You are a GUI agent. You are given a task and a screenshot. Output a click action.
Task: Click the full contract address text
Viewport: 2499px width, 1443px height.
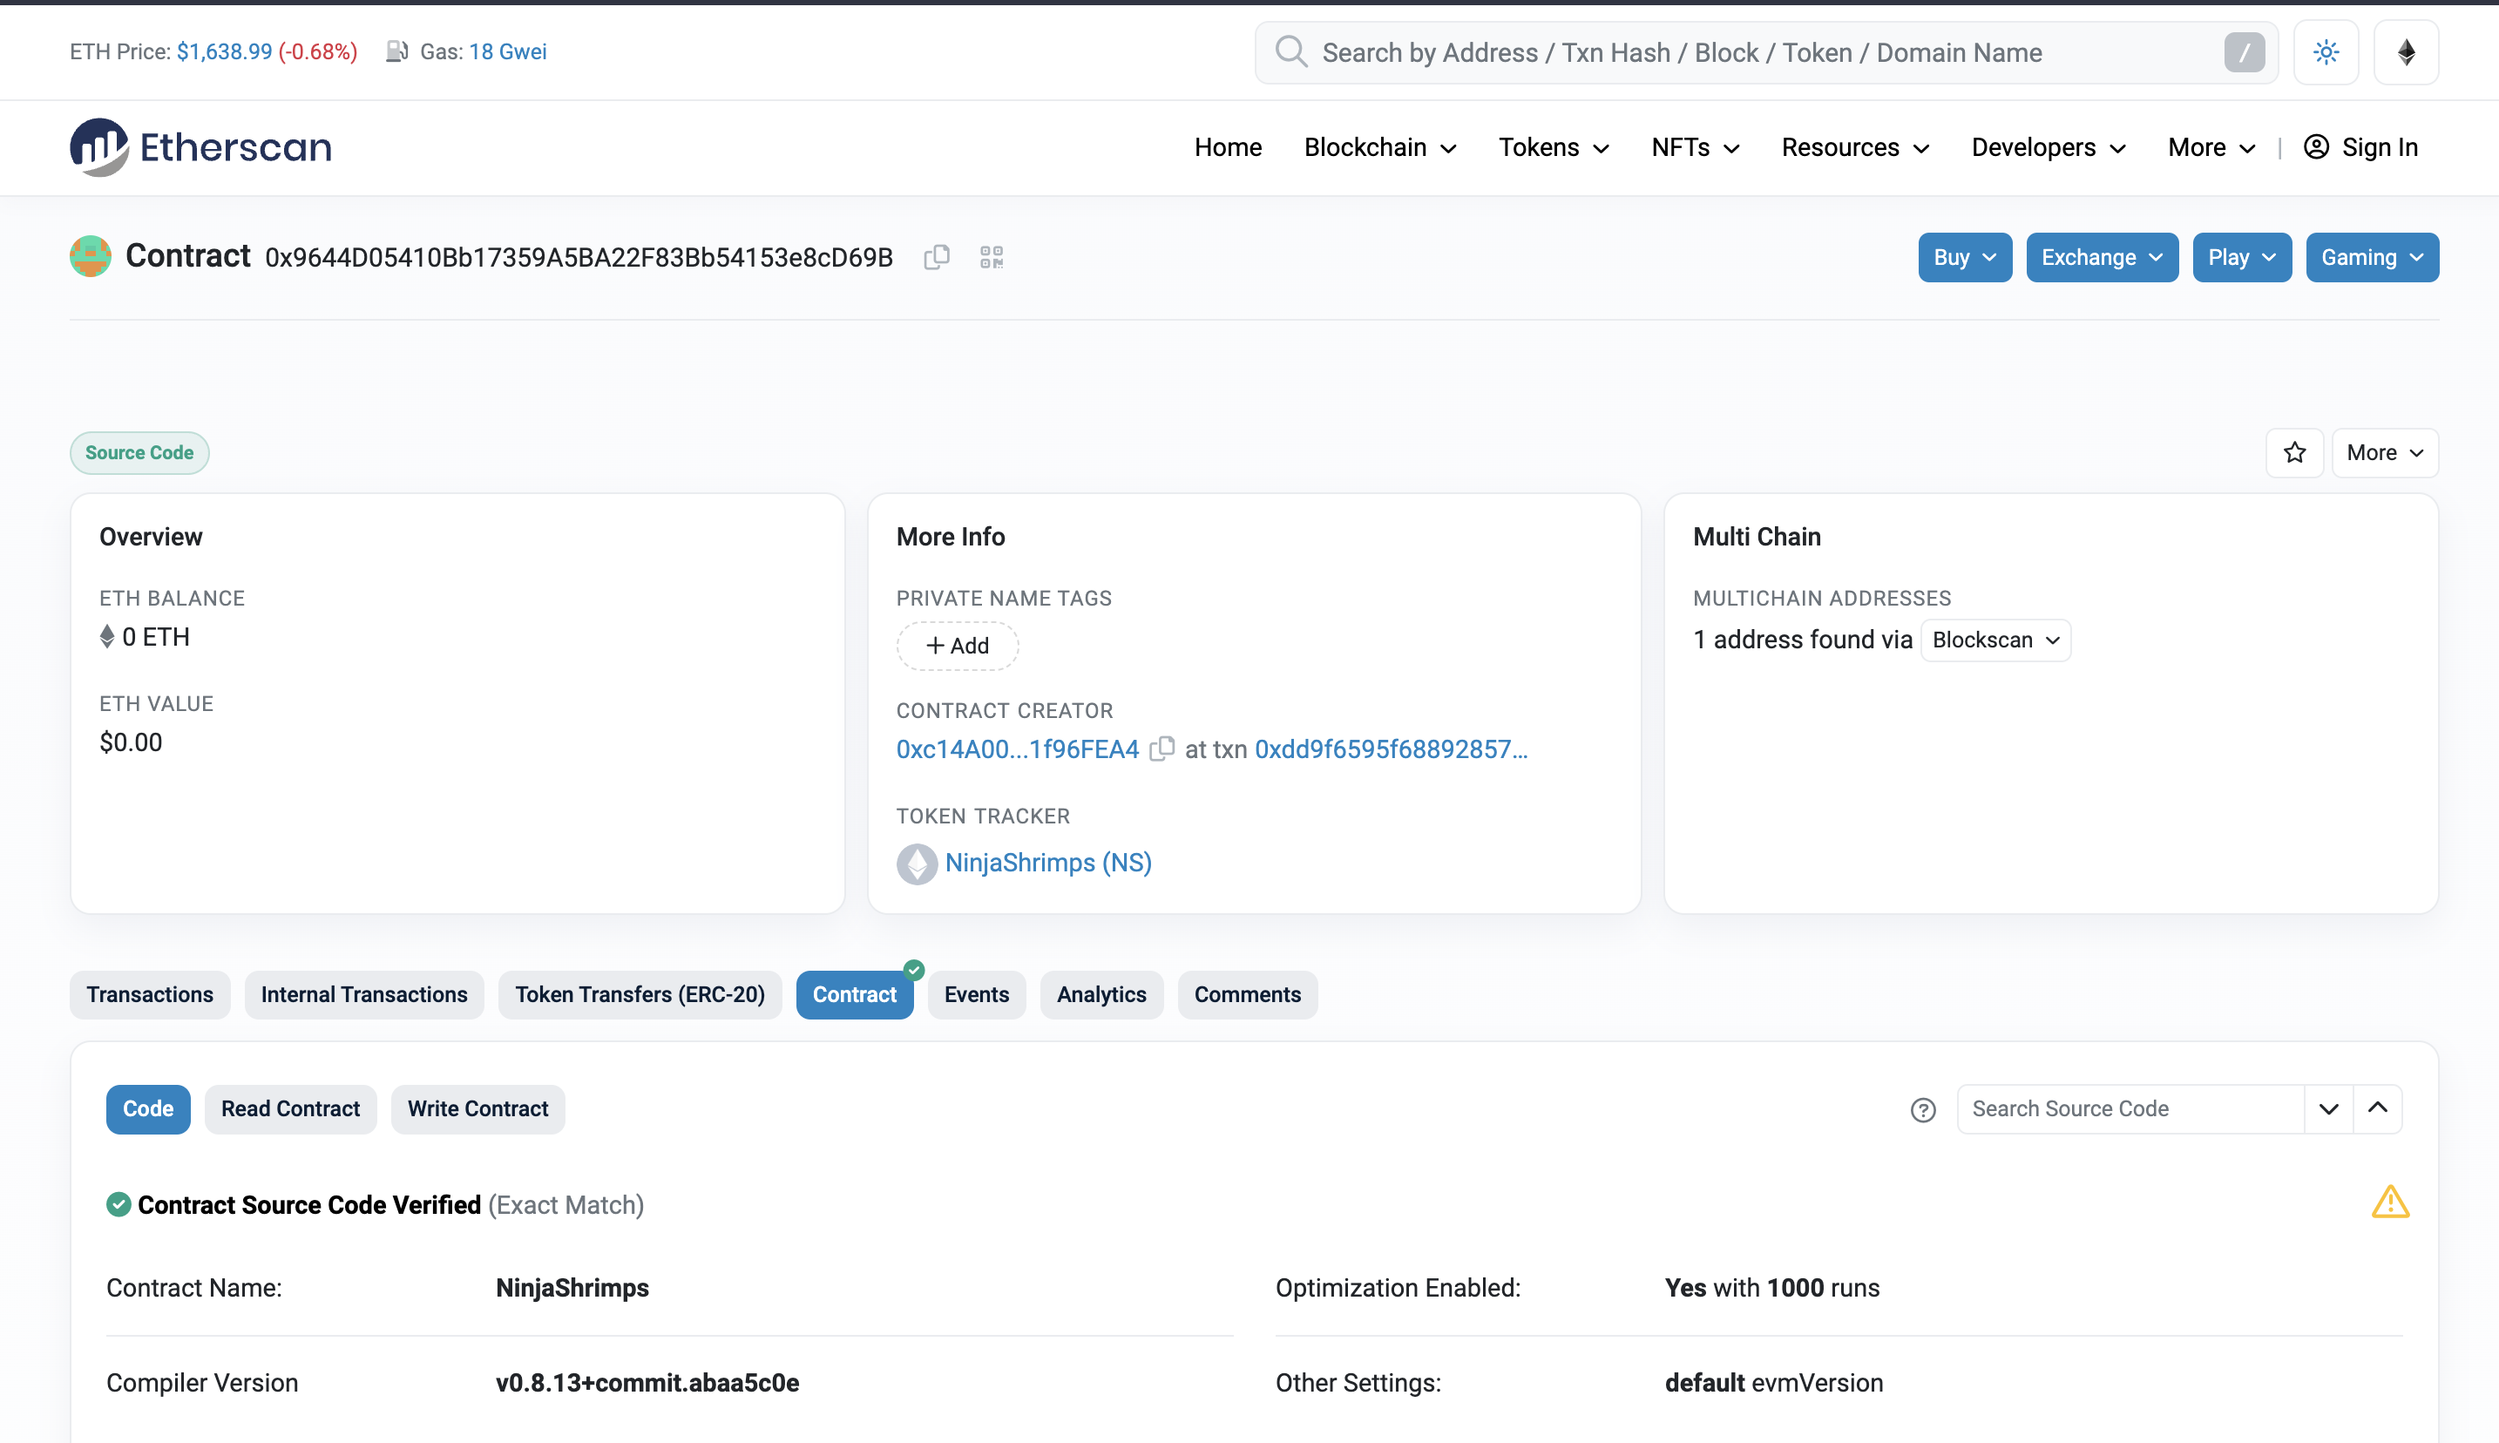579,258
